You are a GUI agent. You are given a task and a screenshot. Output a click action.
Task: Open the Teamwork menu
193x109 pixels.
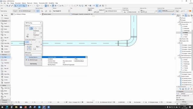[x=30, y=3]
